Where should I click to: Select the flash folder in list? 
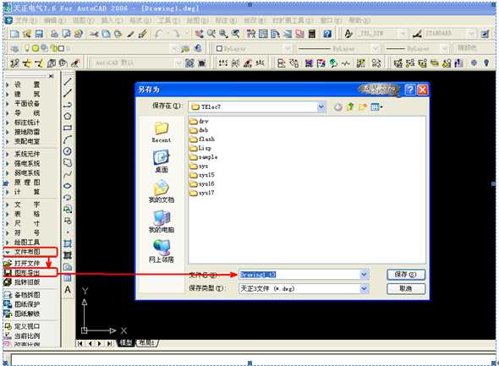(x=202, y=139)
